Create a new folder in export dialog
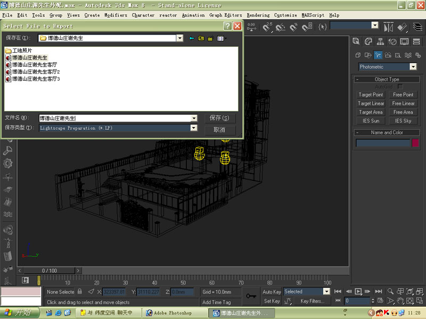 (210, 38)
